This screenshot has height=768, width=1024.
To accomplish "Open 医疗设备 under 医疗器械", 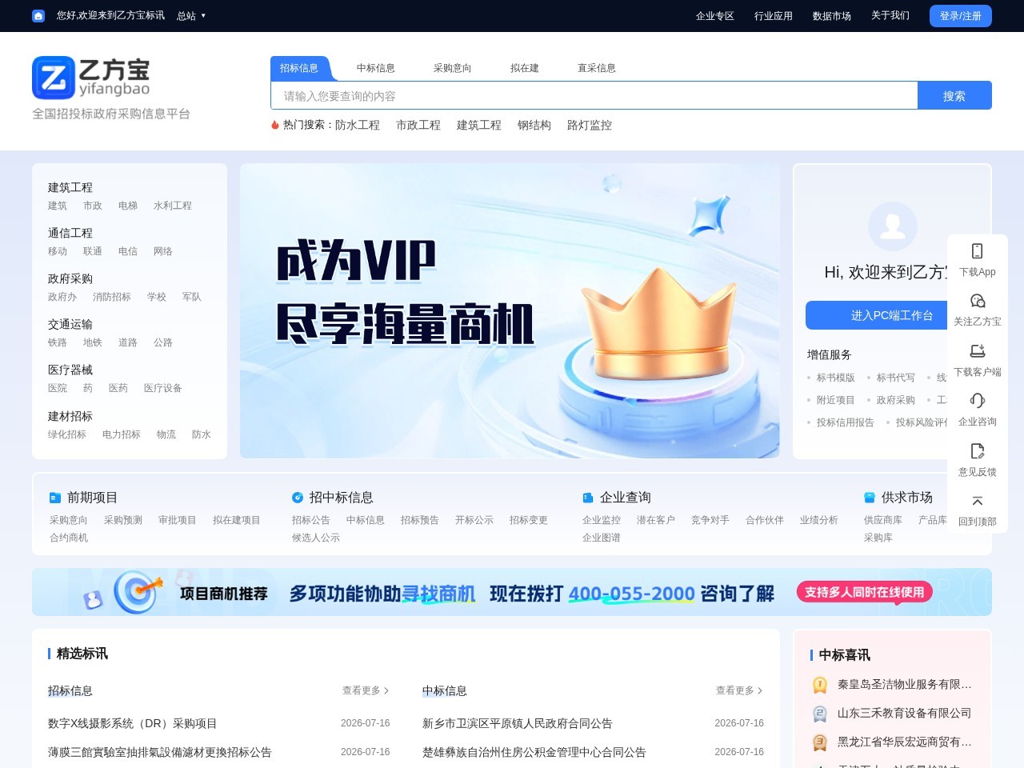I will 163,388.
